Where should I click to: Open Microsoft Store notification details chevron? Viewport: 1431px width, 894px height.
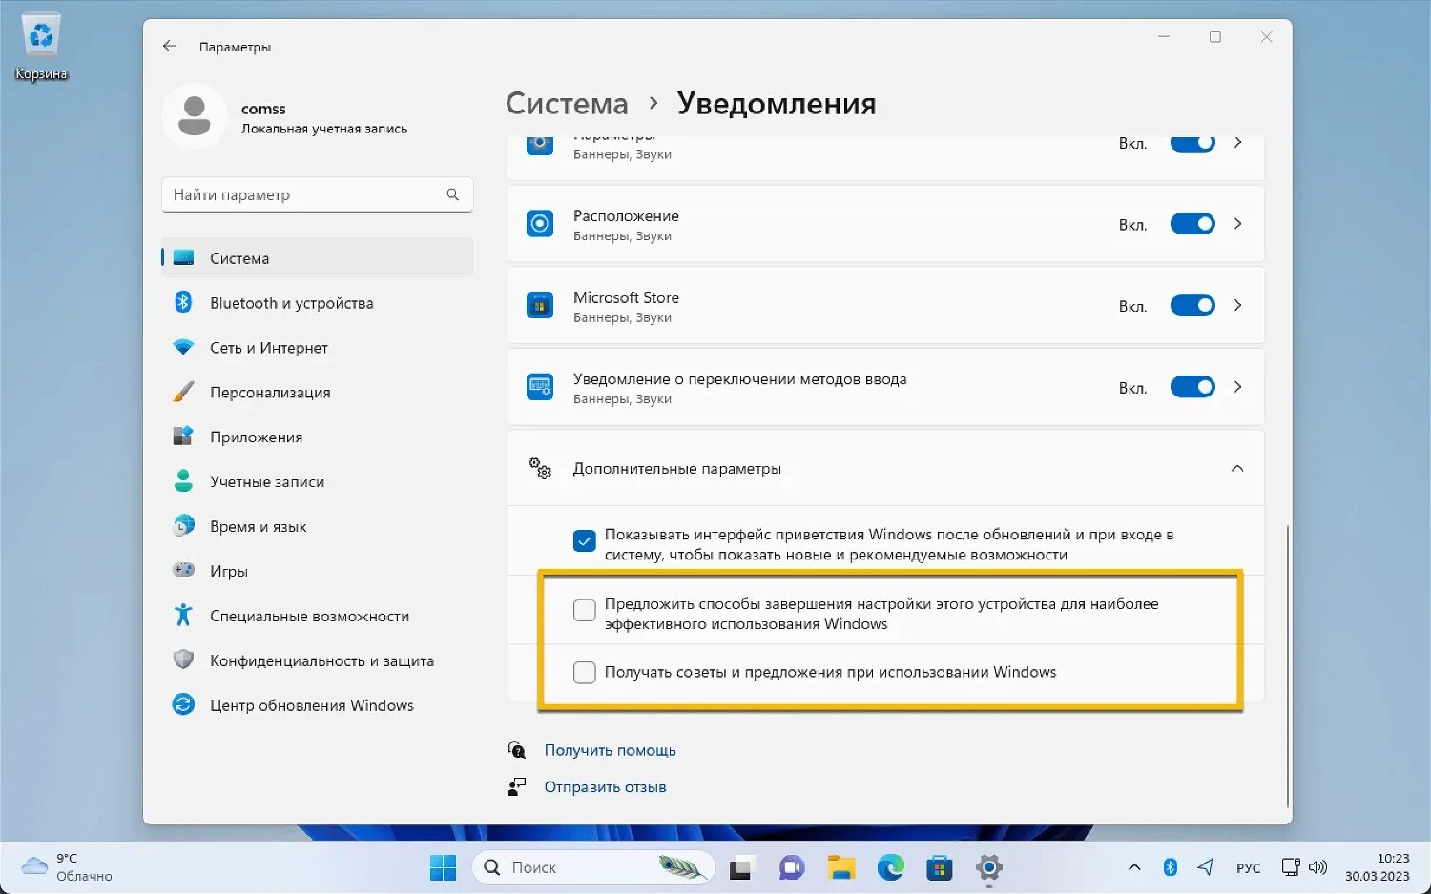pyautogui.click(x=1237, y=306)
